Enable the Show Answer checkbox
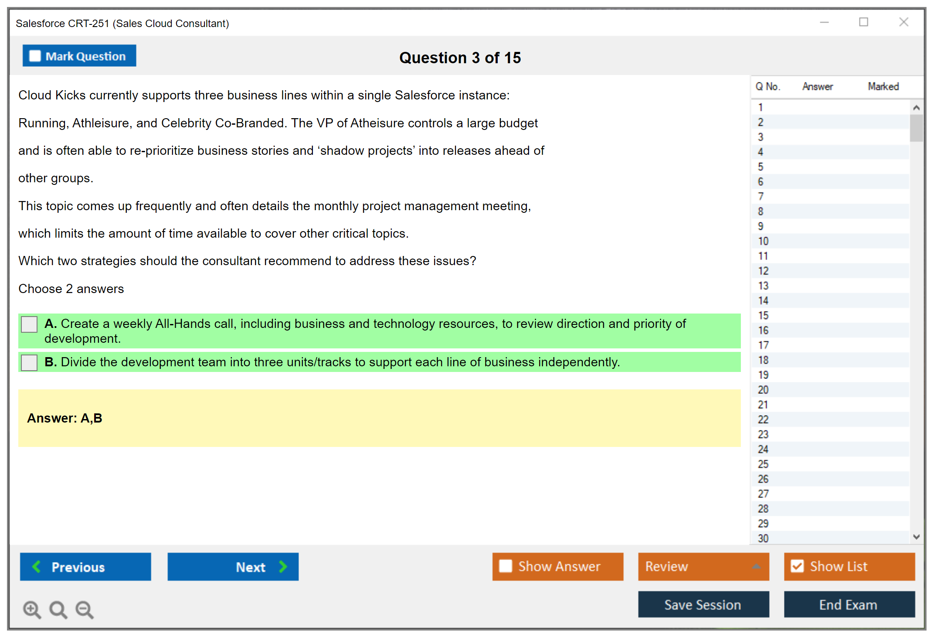The image size is (937, 641). 506,566
